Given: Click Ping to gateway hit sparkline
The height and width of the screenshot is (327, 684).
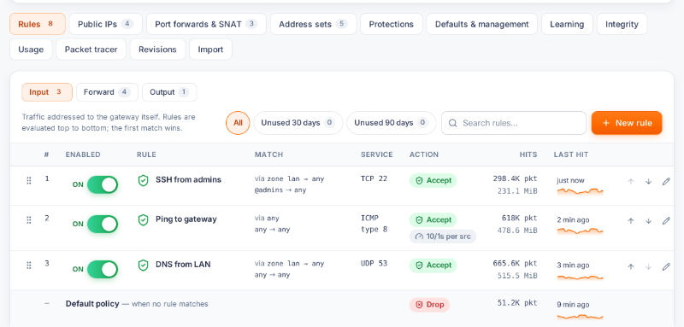Looking at the screenshot, I should 581,231.
